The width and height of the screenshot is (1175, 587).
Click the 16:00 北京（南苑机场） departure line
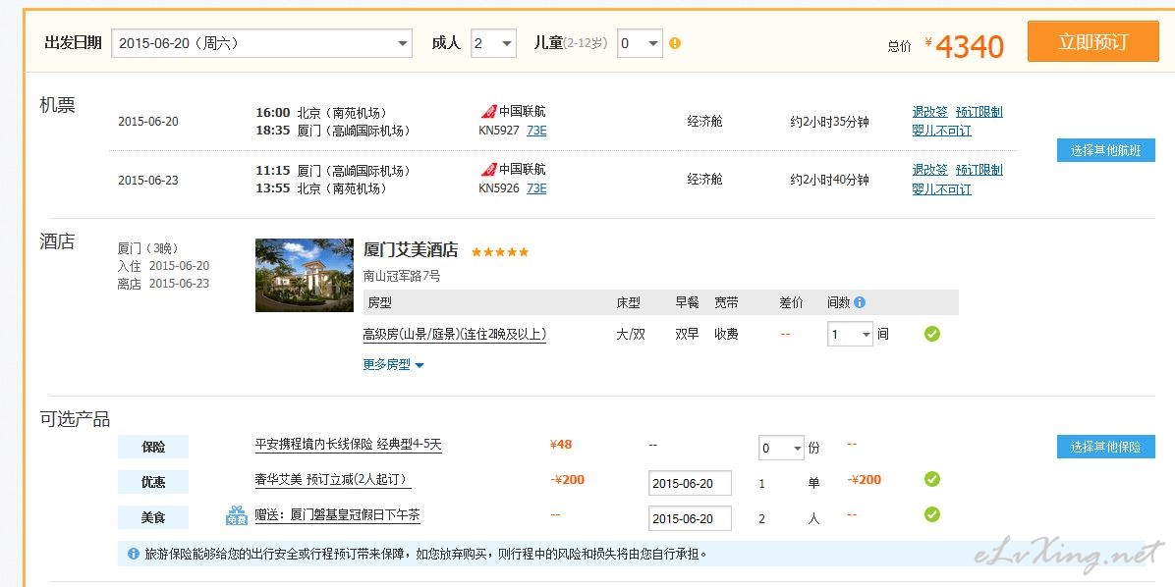pos(321,113)
